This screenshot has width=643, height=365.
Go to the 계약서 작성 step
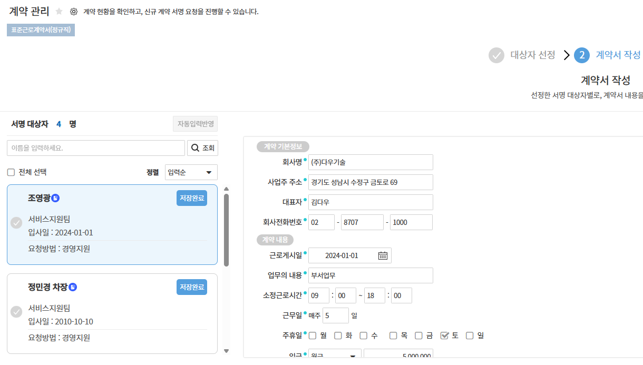click(617, 55)
